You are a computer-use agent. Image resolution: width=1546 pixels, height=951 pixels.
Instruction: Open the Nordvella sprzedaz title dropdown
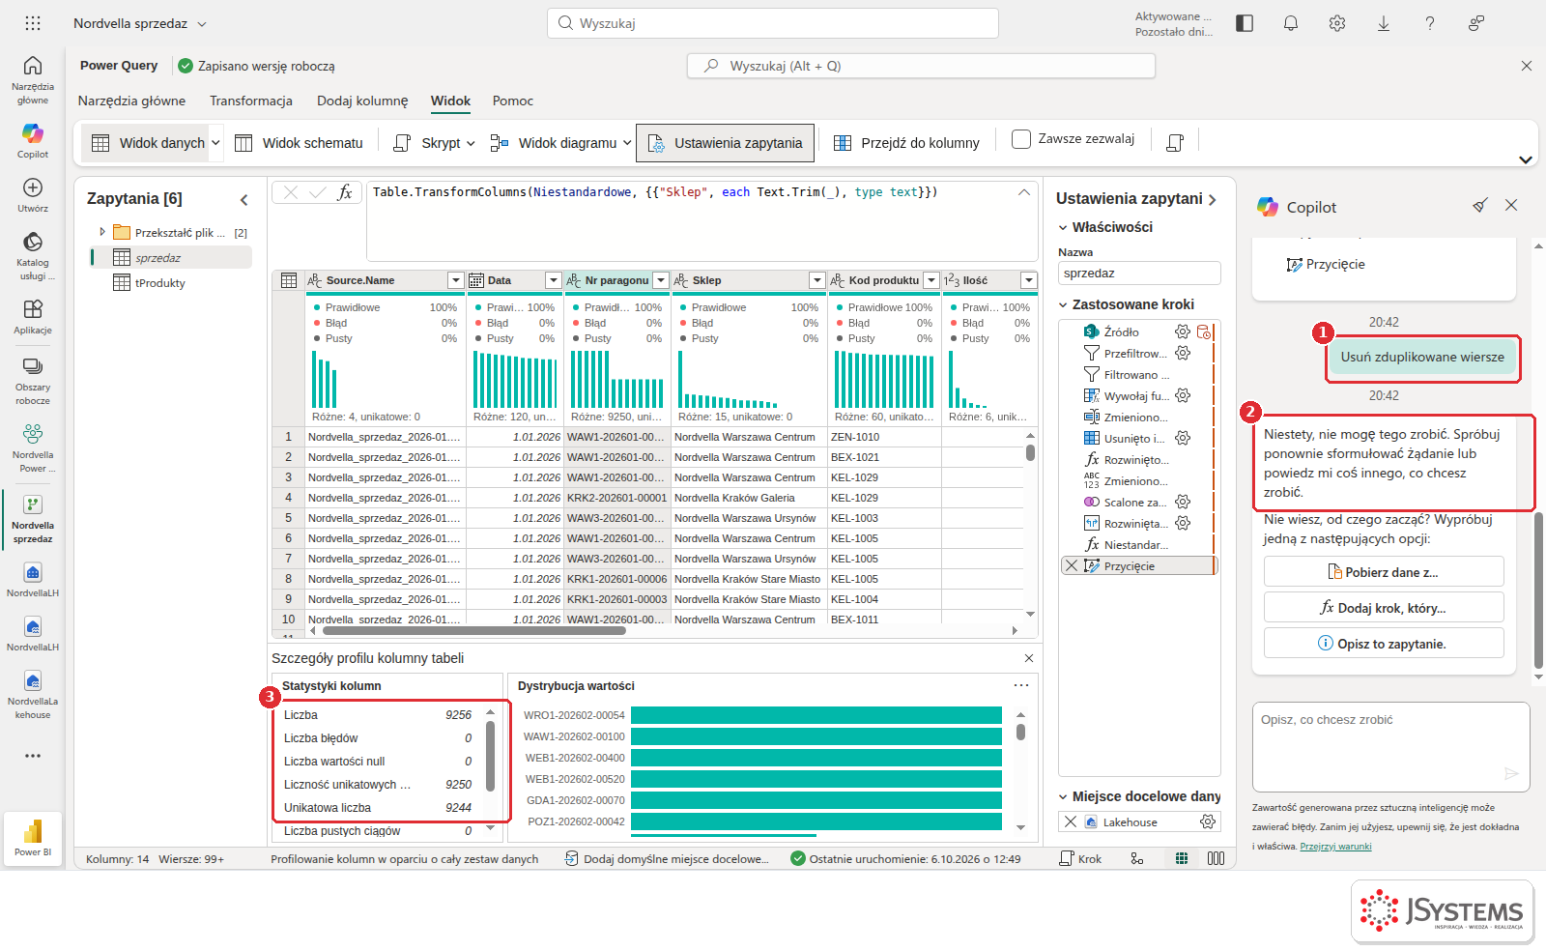[x=202, y=24]
